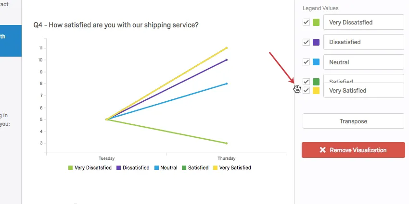Uncheck the Dissatisfied legend checkbox
409x204 pixels.
coord(306,42)
